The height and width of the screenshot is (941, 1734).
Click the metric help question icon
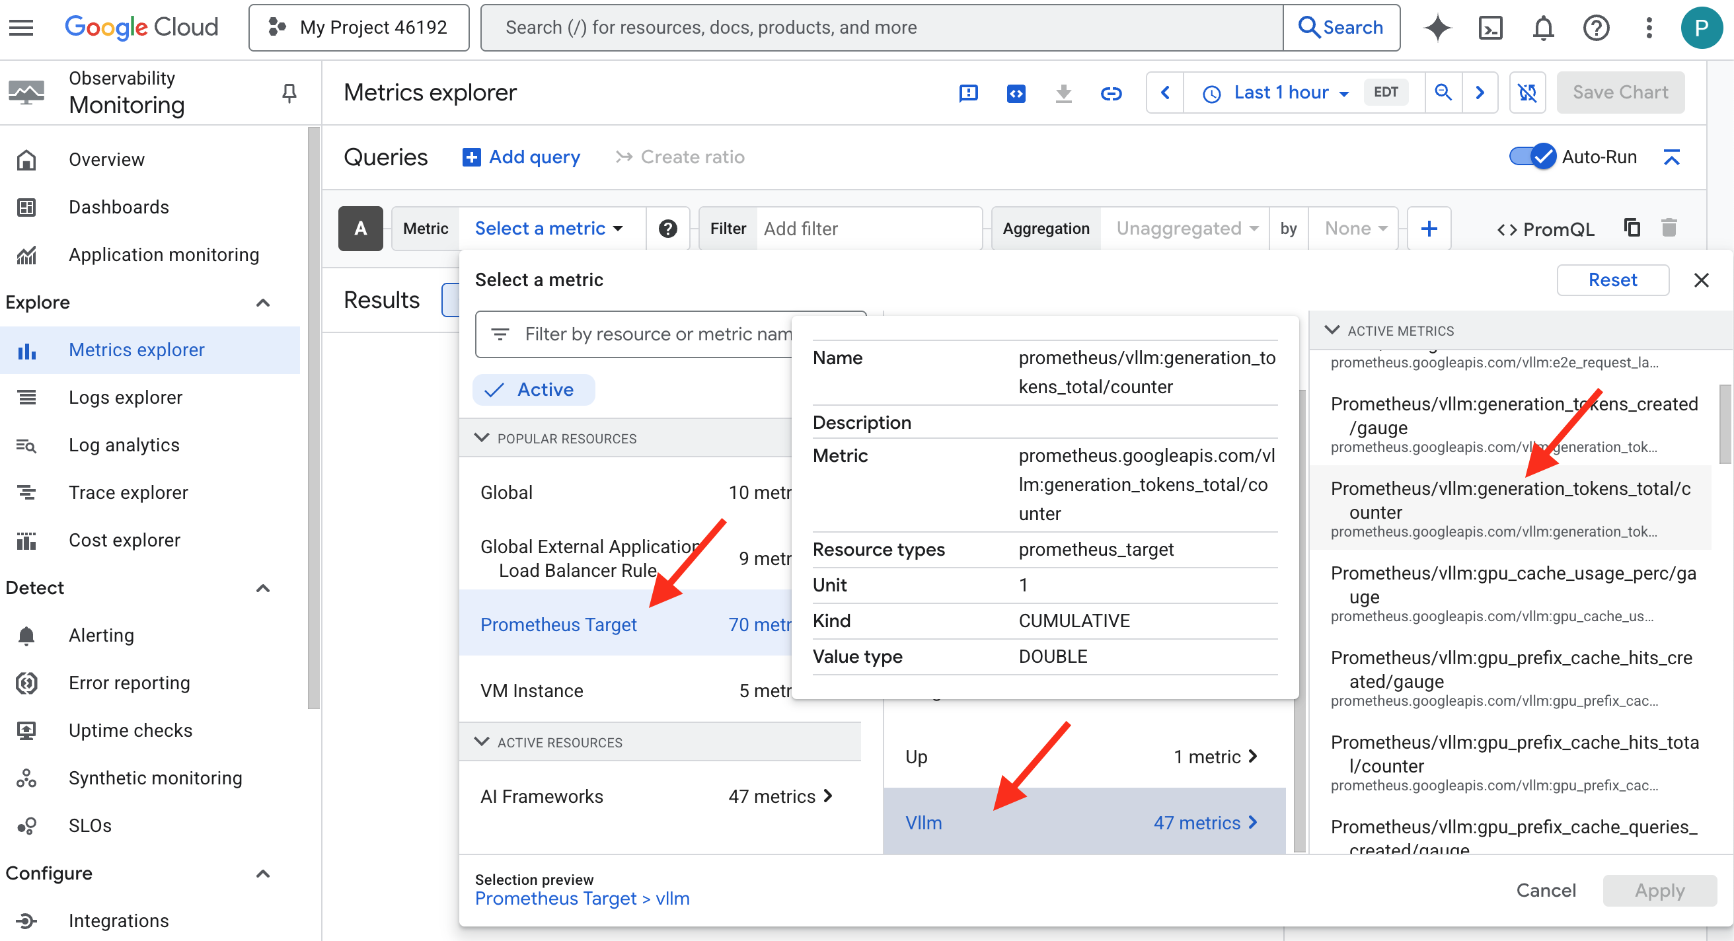click(x=667, y=229)
